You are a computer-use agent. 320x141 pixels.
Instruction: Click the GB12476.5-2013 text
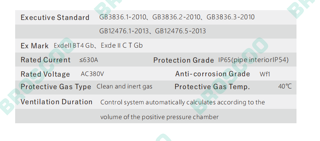click(180, 31)
